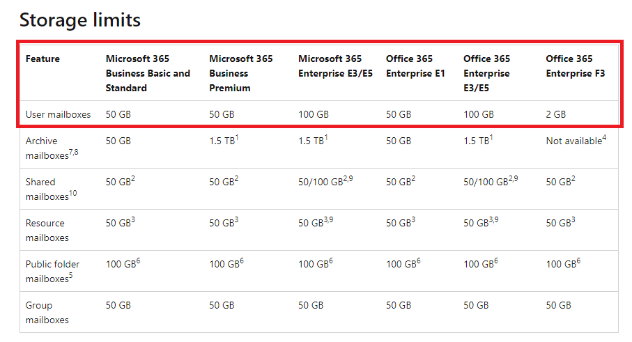
Task: Click 50 GB Archive value under Enterprise E1
Action: pos(399,141)
